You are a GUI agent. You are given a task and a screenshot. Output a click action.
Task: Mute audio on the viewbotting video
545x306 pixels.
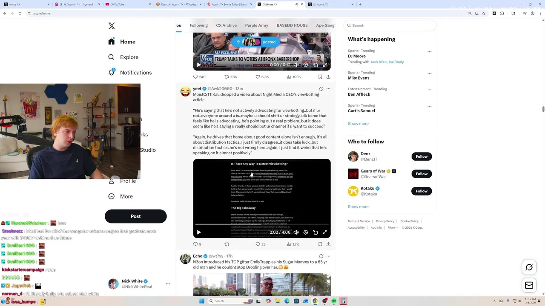click(296, 232)
